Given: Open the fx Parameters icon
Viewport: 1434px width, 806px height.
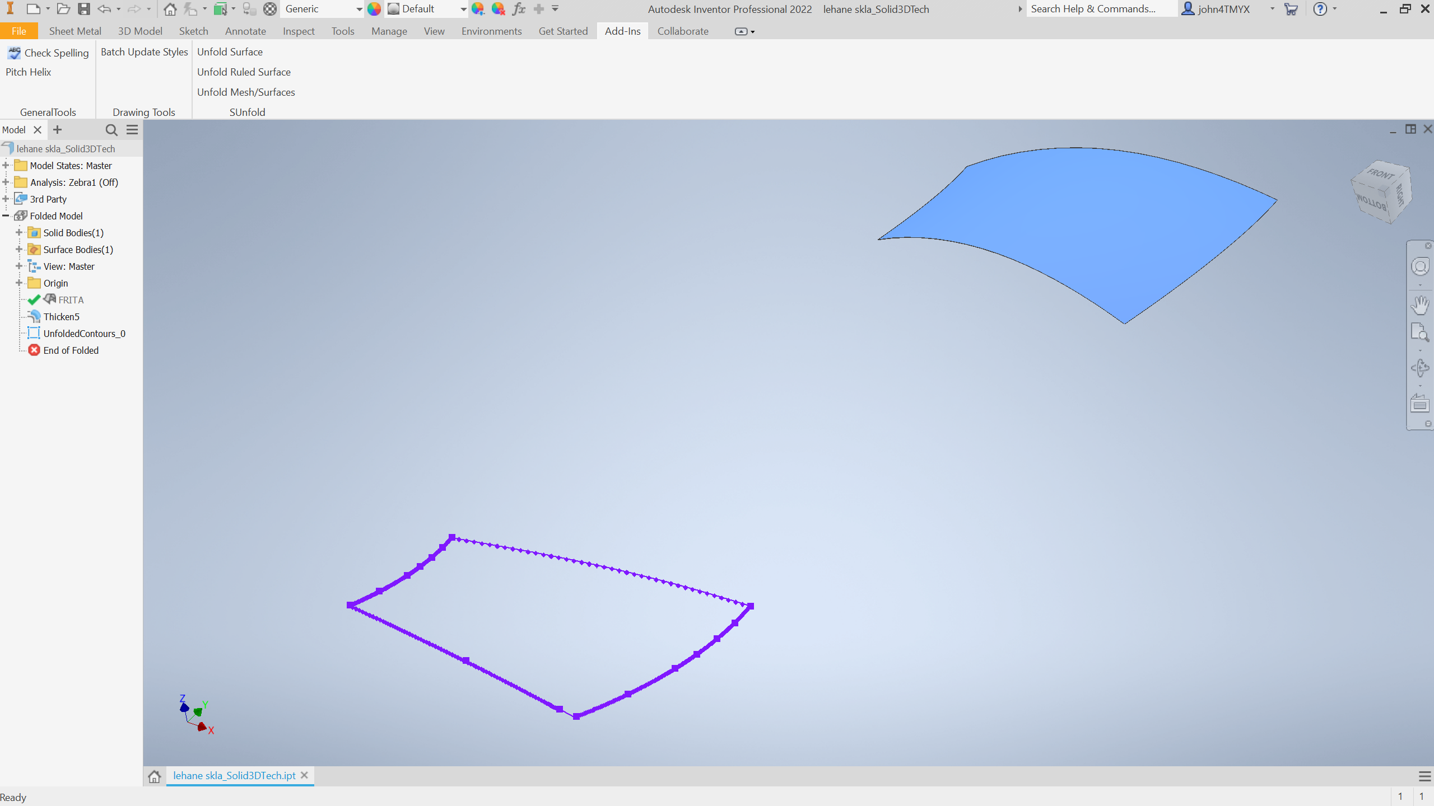Looking at the screenshot, I should click(519, 9).
